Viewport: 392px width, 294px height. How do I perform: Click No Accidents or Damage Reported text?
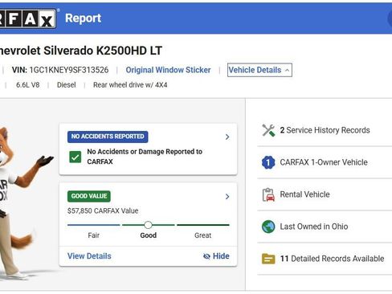pos(145,157)
